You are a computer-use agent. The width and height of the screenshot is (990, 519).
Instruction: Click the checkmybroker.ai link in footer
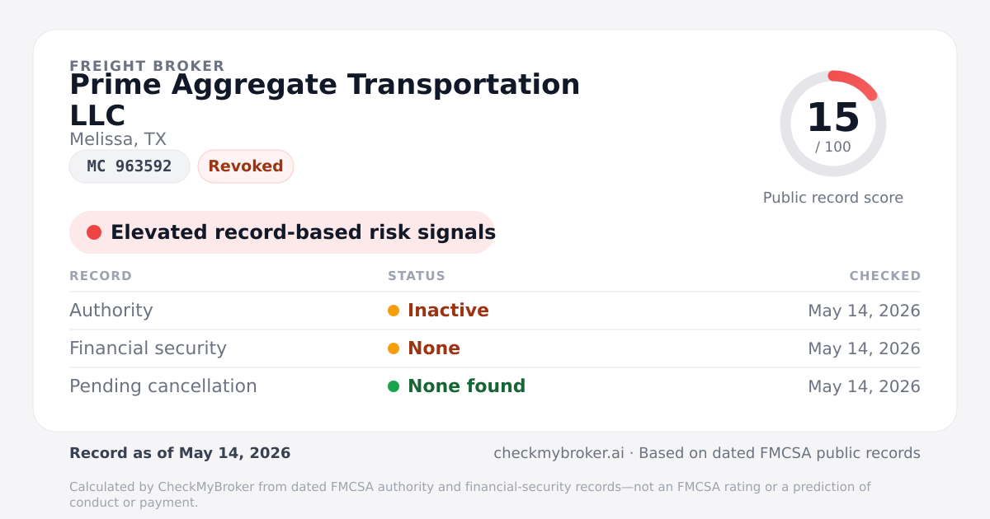click(558, 453)
